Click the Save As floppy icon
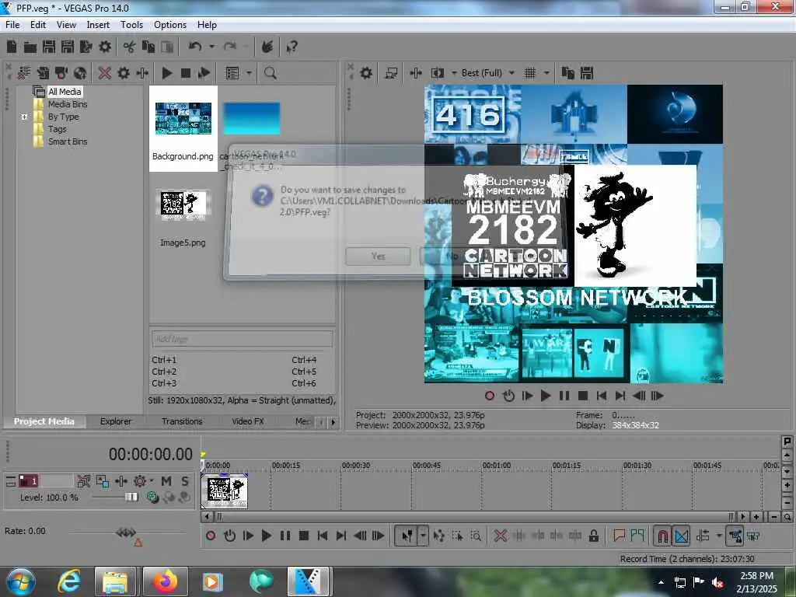The image size is (796, 597). pos(68,47)
